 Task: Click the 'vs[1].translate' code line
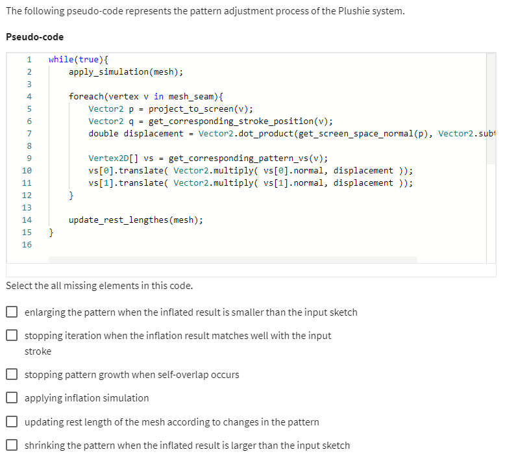pyautogui.click(x=251, y=183)
